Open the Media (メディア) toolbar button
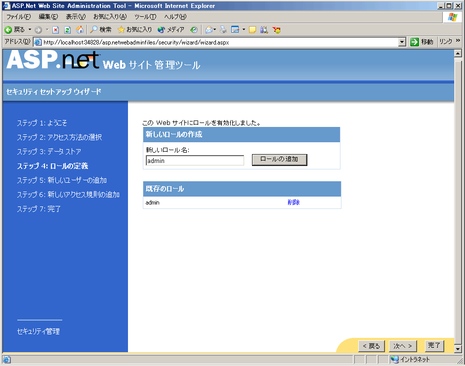 (171, 30)
